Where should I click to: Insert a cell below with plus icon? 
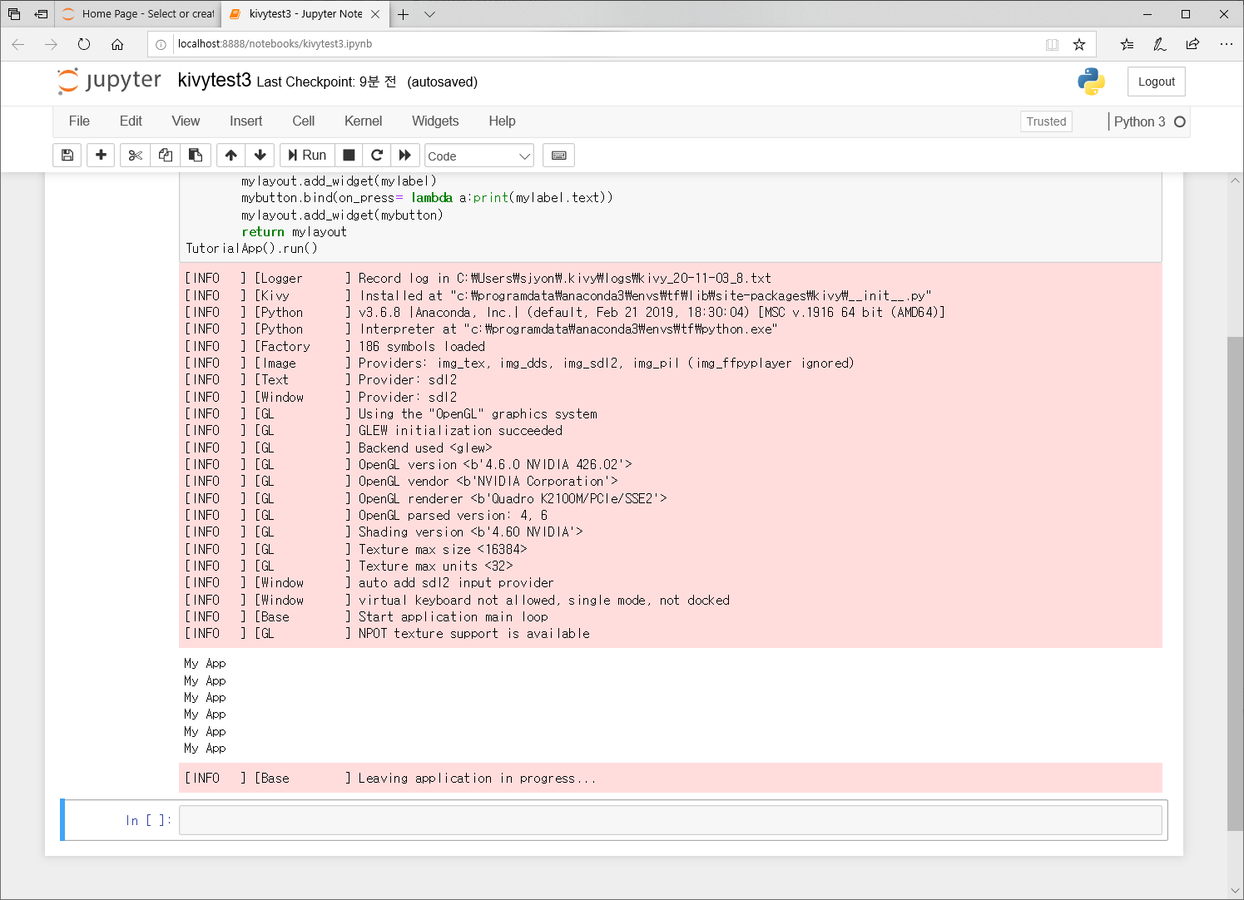click(x=101, y=156)
